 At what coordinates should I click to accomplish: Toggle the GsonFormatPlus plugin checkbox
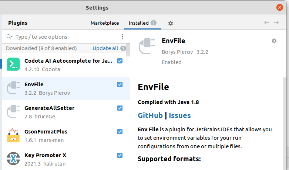[120, 132]
